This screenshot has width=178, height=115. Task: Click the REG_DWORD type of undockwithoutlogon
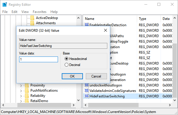pos(149,85)
